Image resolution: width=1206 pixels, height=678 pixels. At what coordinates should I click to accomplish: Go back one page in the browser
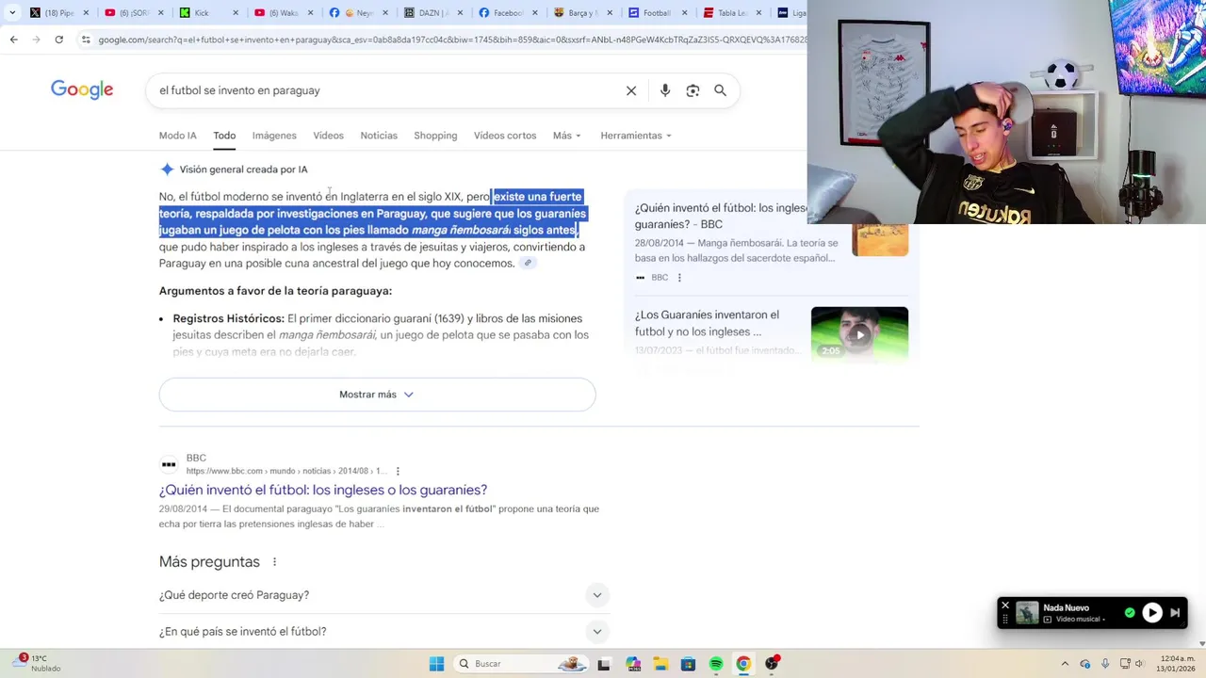[13, 40]
